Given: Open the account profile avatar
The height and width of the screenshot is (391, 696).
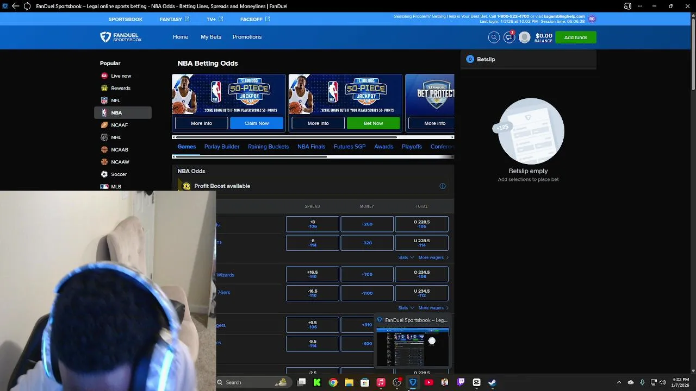Looking at the screenshot, I should [x=524, y=37].
